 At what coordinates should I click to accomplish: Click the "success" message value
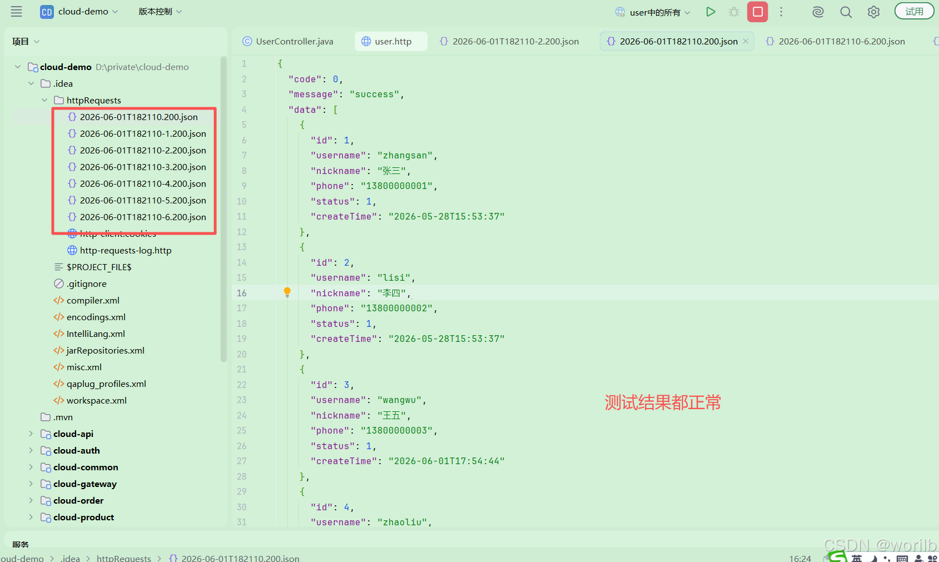(x=374, y=95)
